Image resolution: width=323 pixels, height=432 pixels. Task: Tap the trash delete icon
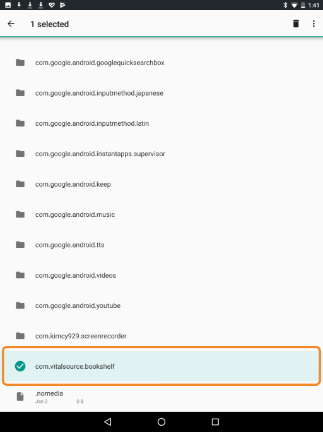point(296,23)
